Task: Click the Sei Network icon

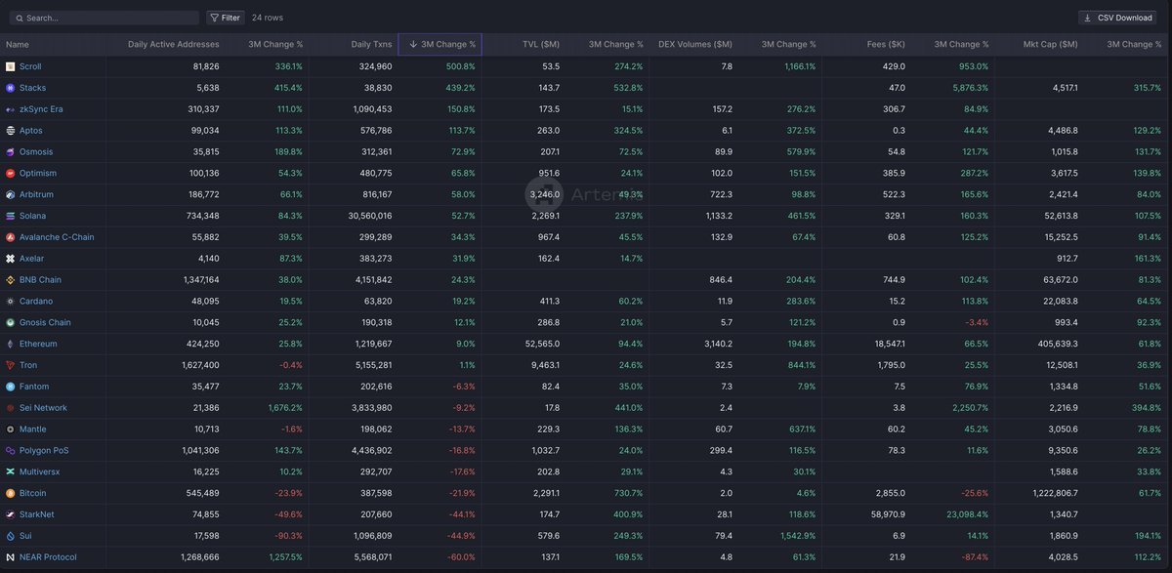Action: point(11,408)
